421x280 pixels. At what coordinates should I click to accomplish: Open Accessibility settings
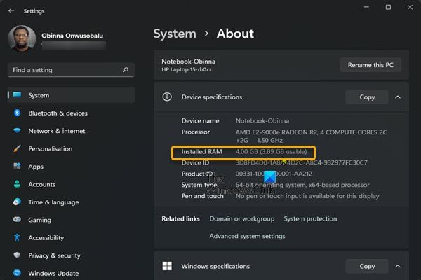coord(71,238)
